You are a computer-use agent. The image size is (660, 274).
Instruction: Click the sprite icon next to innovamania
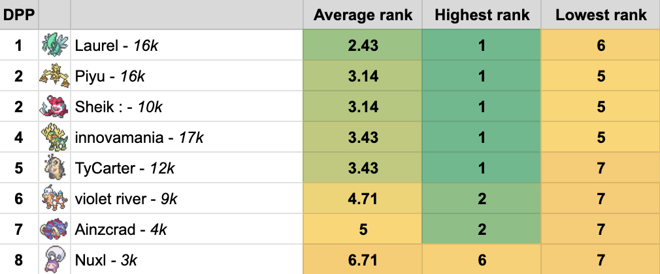coord(52,137)
